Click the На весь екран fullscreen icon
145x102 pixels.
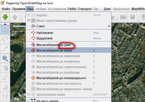[33, 100]
